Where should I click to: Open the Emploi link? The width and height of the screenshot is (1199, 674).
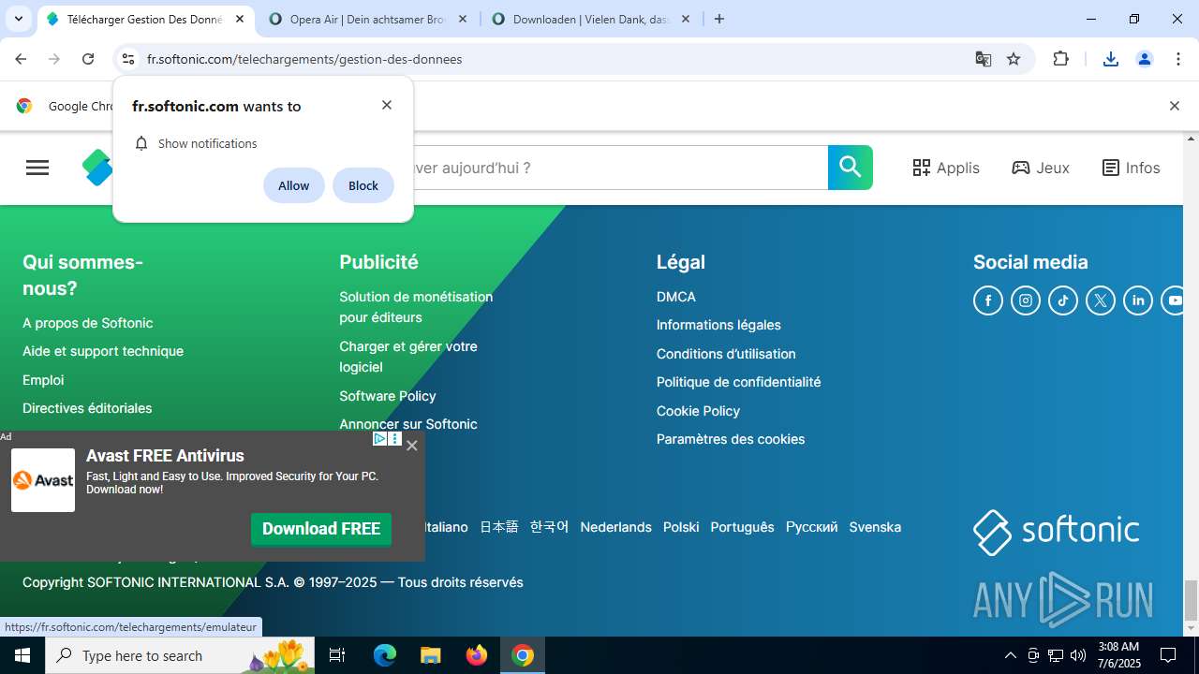point(43,380)
